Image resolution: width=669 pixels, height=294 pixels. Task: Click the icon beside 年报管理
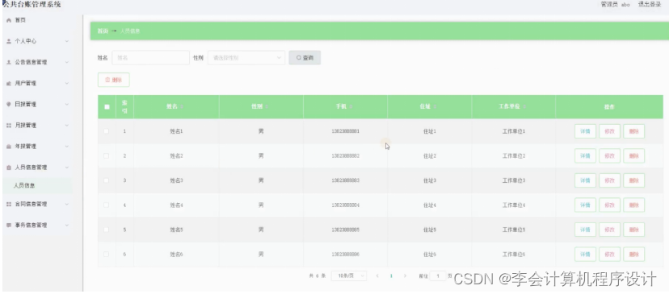coord(9,147)
